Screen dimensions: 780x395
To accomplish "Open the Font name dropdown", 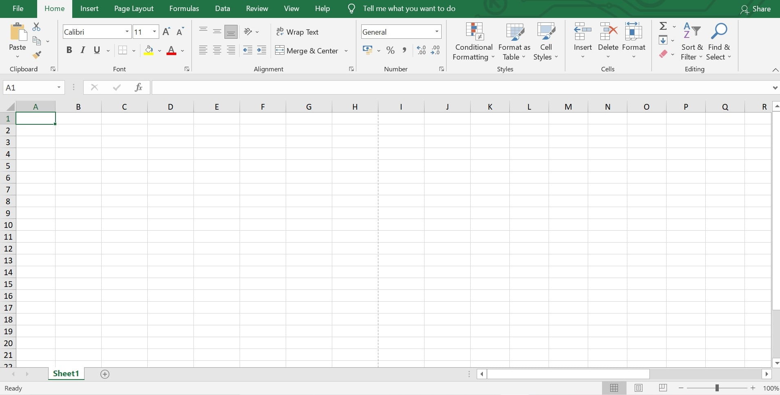I will 127,31.
